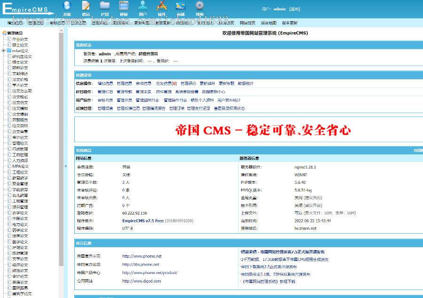Click 签发信息(0) quick link
Screen dimensions: 423x298
[166, 84]
